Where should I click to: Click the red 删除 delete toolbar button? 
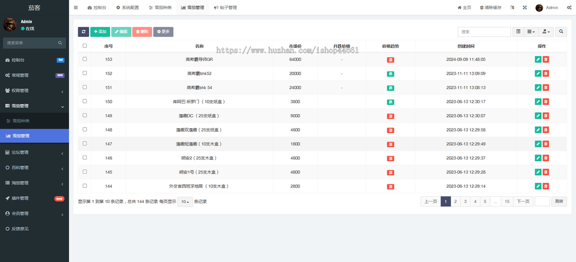[142, 32]
